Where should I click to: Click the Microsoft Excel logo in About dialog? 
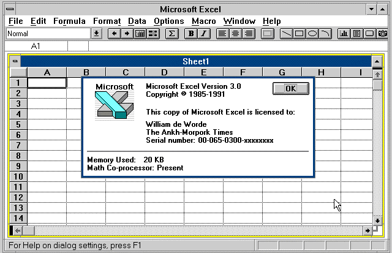[115, 102]
